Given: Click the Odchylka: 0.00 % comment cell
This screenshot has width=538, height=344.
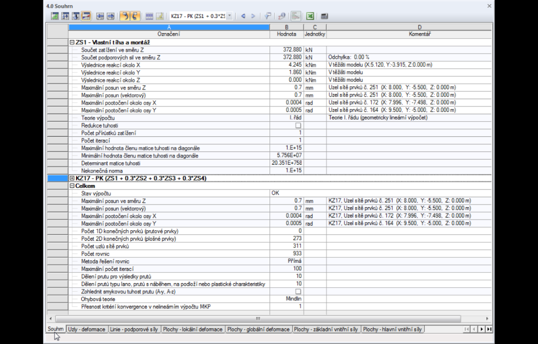Looking at the screenshot, I should coord(409,57).
